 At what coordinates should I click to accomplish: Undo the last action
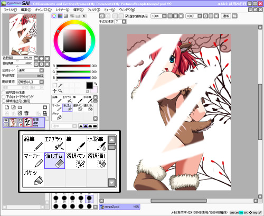point(102,16)
